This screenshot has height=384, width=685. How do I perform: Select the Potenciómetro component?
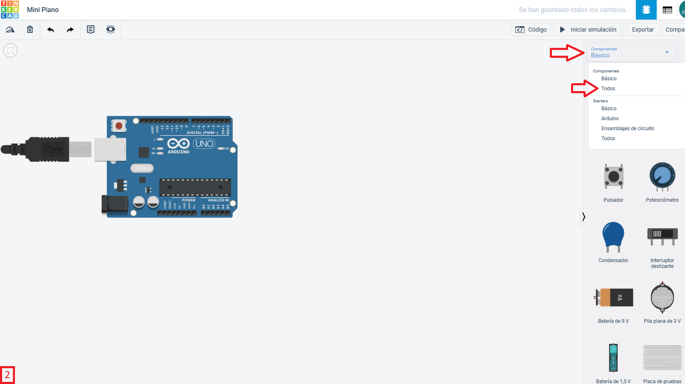pos(662,177)
